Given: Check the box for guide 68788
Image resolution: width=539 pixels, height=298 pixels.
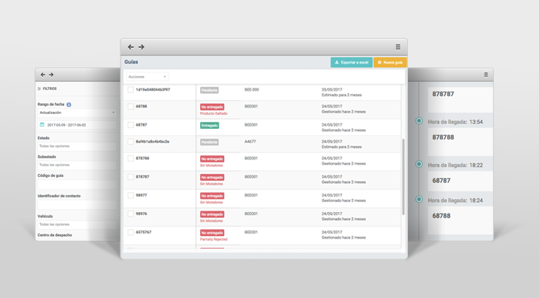Looking at the screenshot, I should (x=130, y=107).
